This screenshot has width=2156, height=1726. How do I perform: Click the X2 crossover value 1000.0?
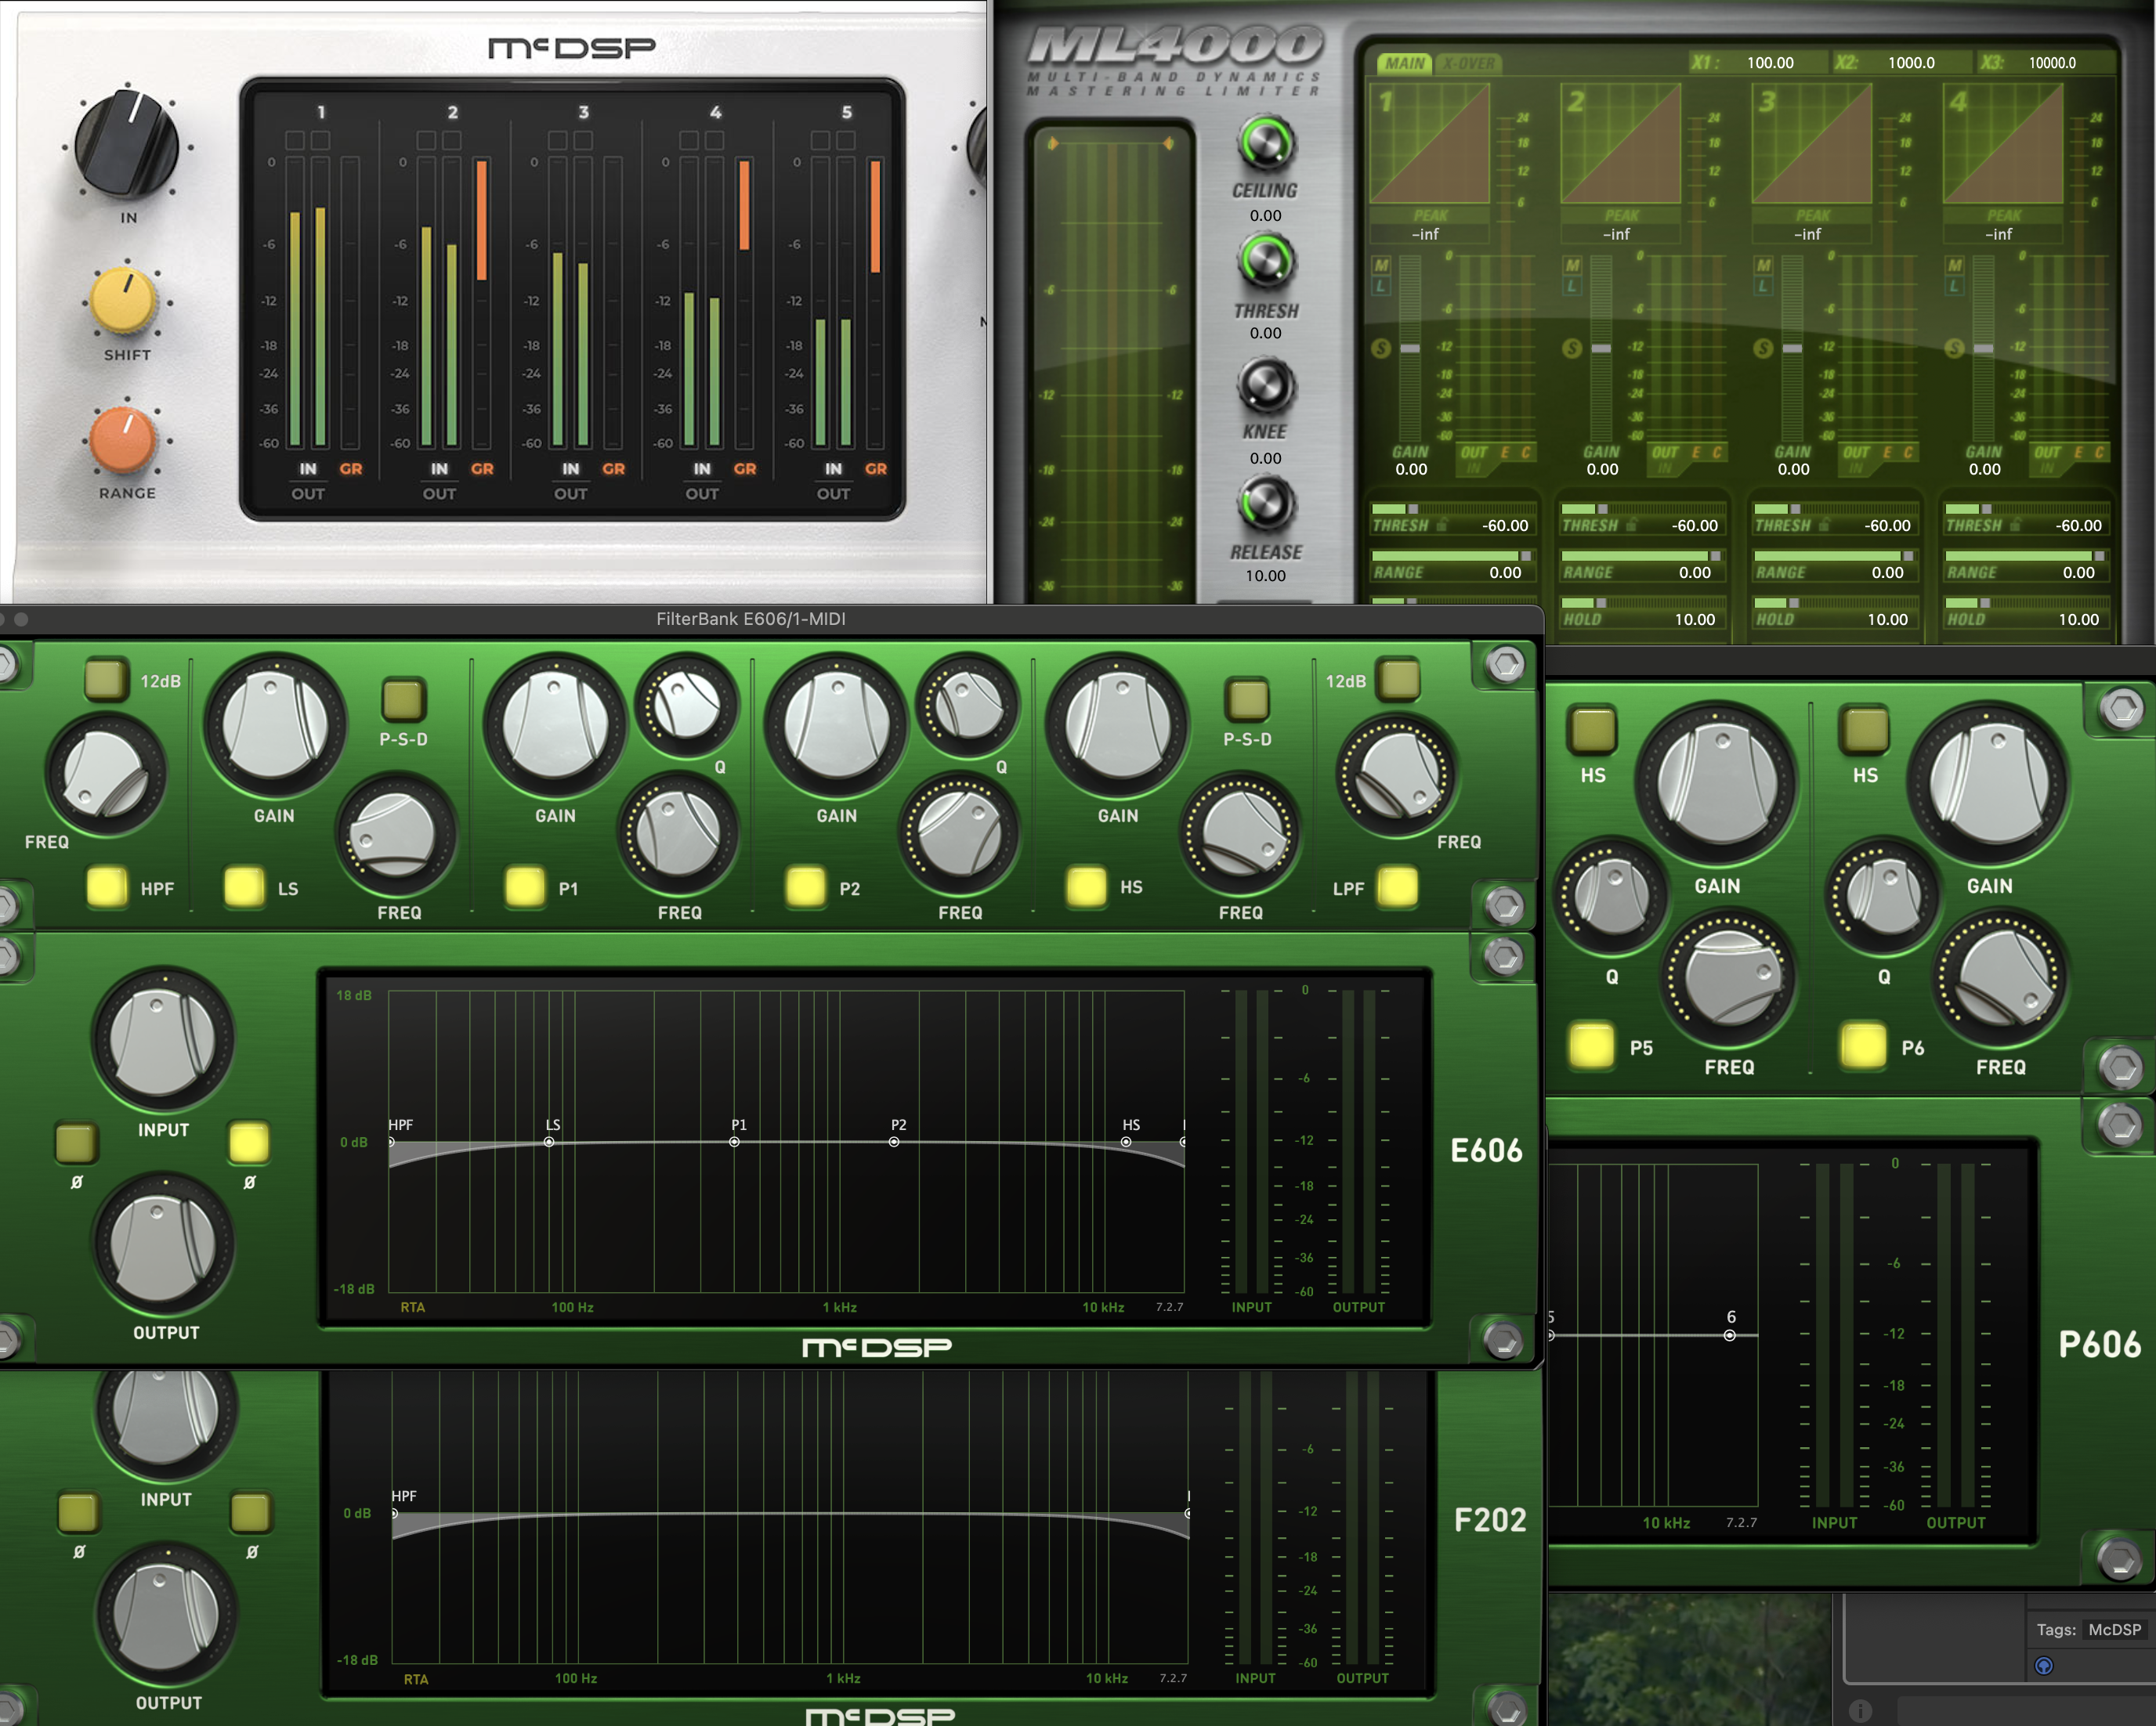coord(1911,63)
